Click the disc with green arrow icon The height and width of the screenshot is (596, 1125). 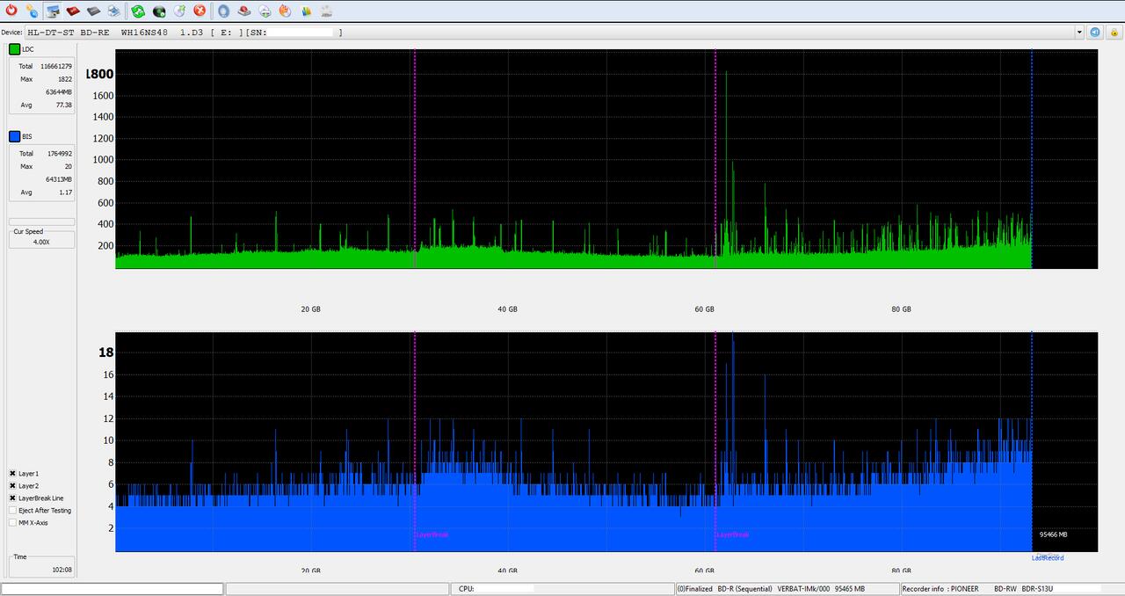[x=179, y=11]
